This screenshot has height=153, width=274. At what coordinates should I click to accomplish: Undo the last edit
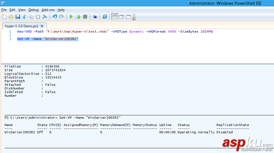click(55, 17)
